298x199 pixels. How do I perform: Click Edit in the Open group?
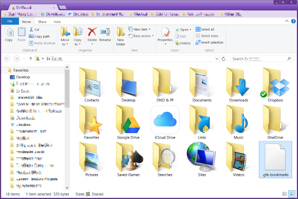[x=180, y=36]
